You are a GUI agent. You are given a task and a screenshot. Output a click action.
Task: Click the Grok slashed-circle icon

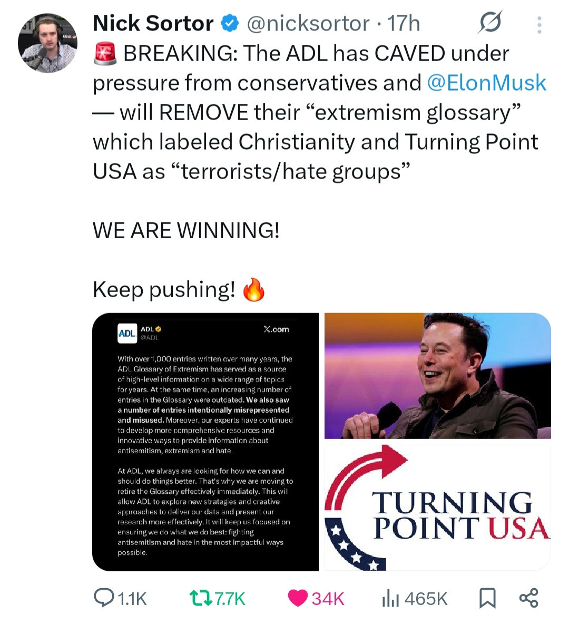click(490, 23)
